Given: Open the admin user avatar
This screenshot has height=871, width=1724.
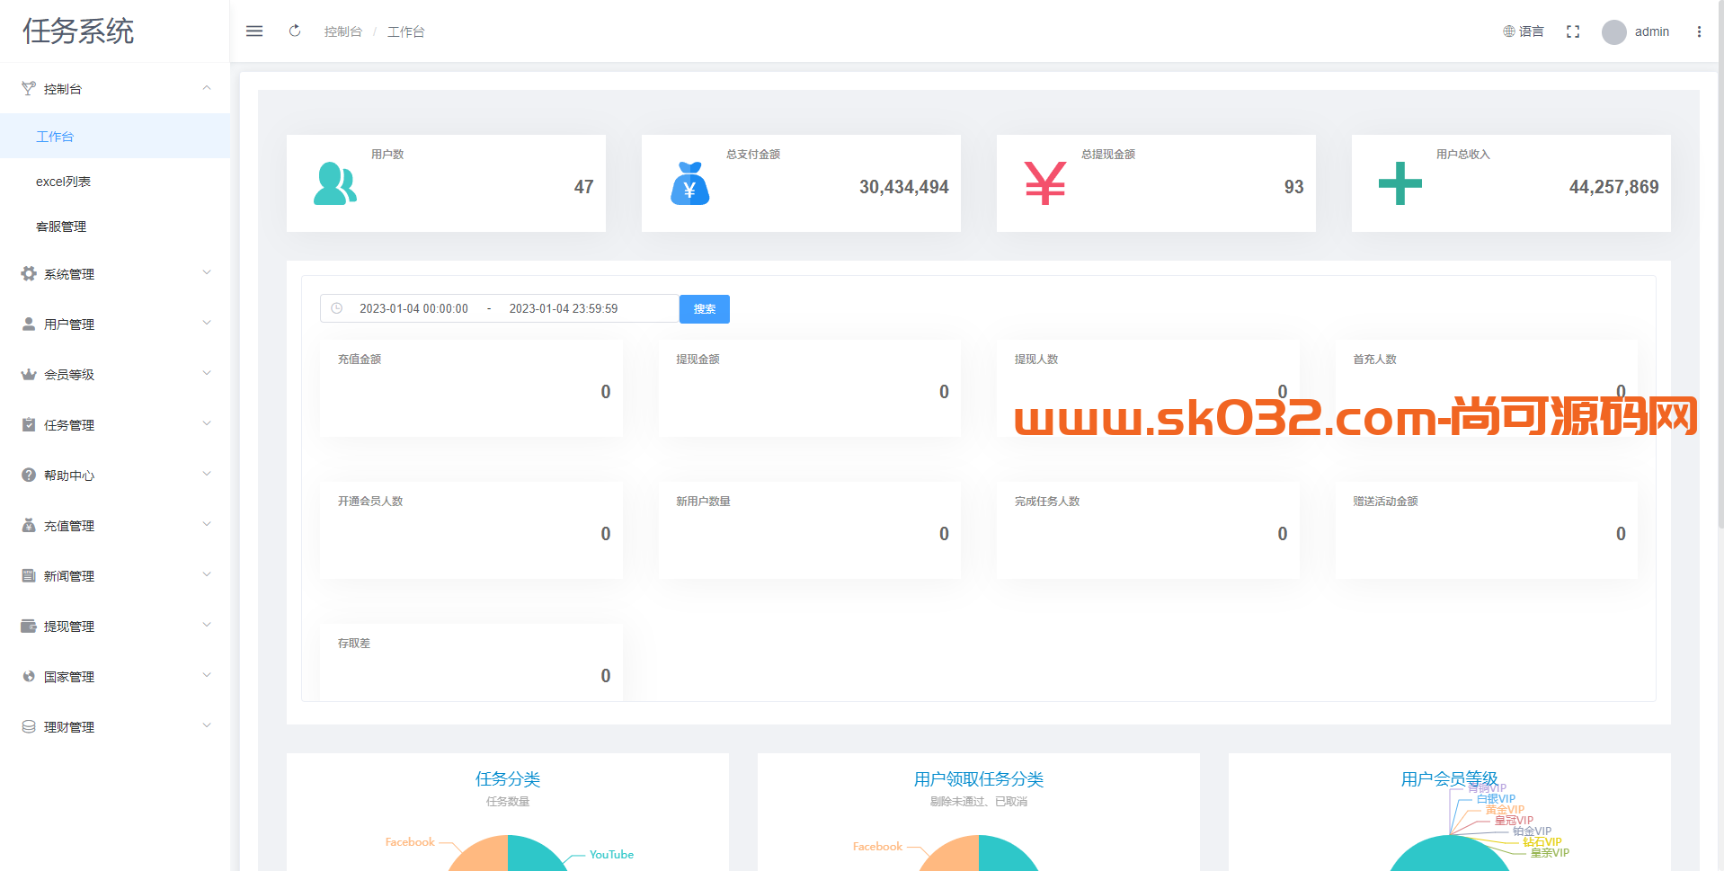Looking at the screenshot, I should click(x=1614, y=31).
